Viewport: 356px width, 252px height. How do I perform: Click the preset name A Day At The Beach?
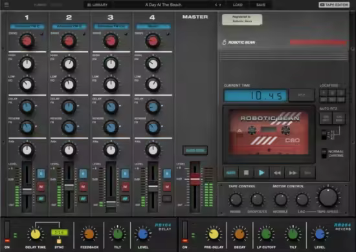click(163, 5)
